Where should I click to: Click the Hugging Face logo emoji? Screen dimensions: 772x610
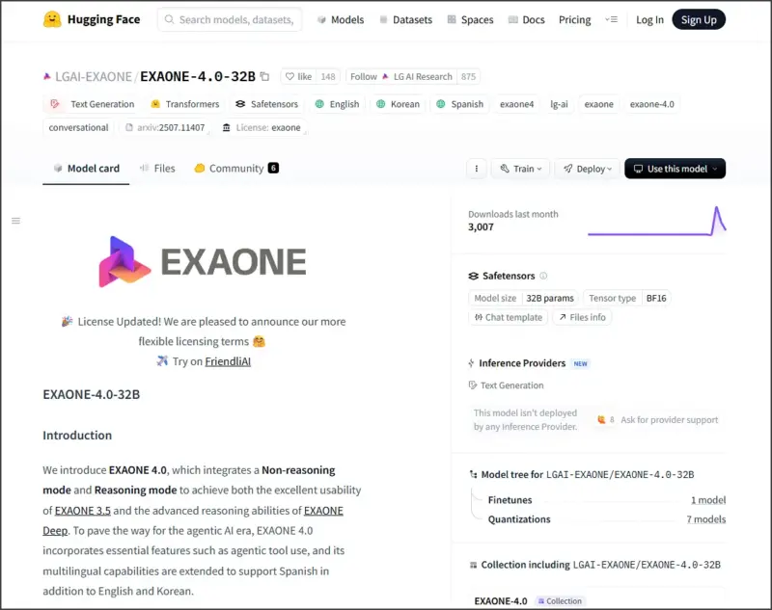[x=52, y=19]
